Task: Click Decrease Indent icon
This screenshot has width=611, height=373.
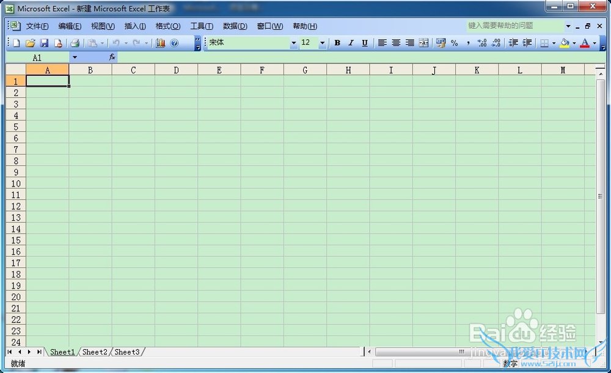Action: 513,43
